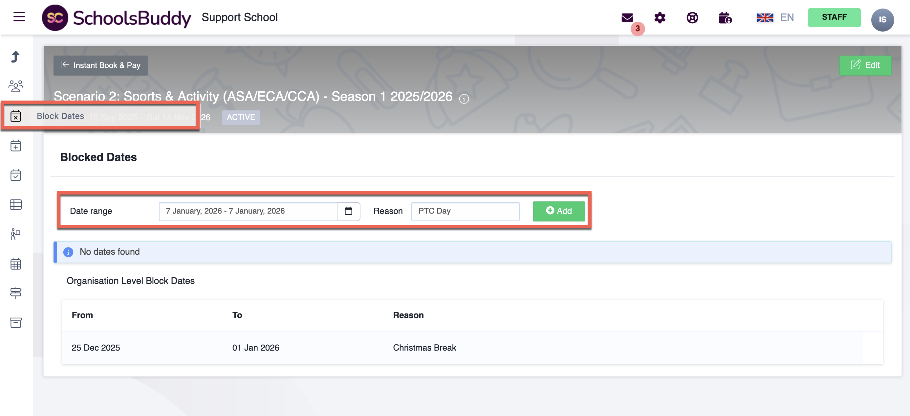This screenshot has width=910, height=416.
Task: Click the people group sidebar icon
Action: [15, 86]
